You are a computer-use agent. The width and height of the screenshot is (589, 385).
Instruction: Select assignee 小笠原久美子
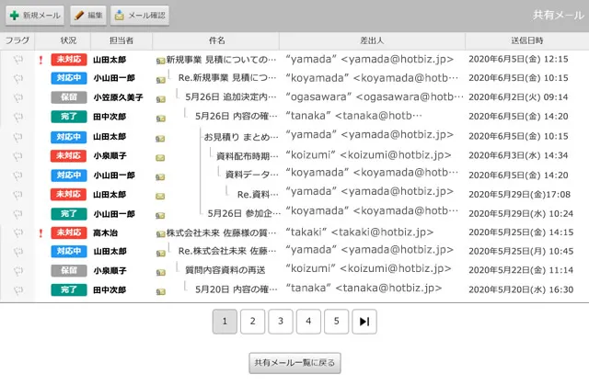(119, 97)
